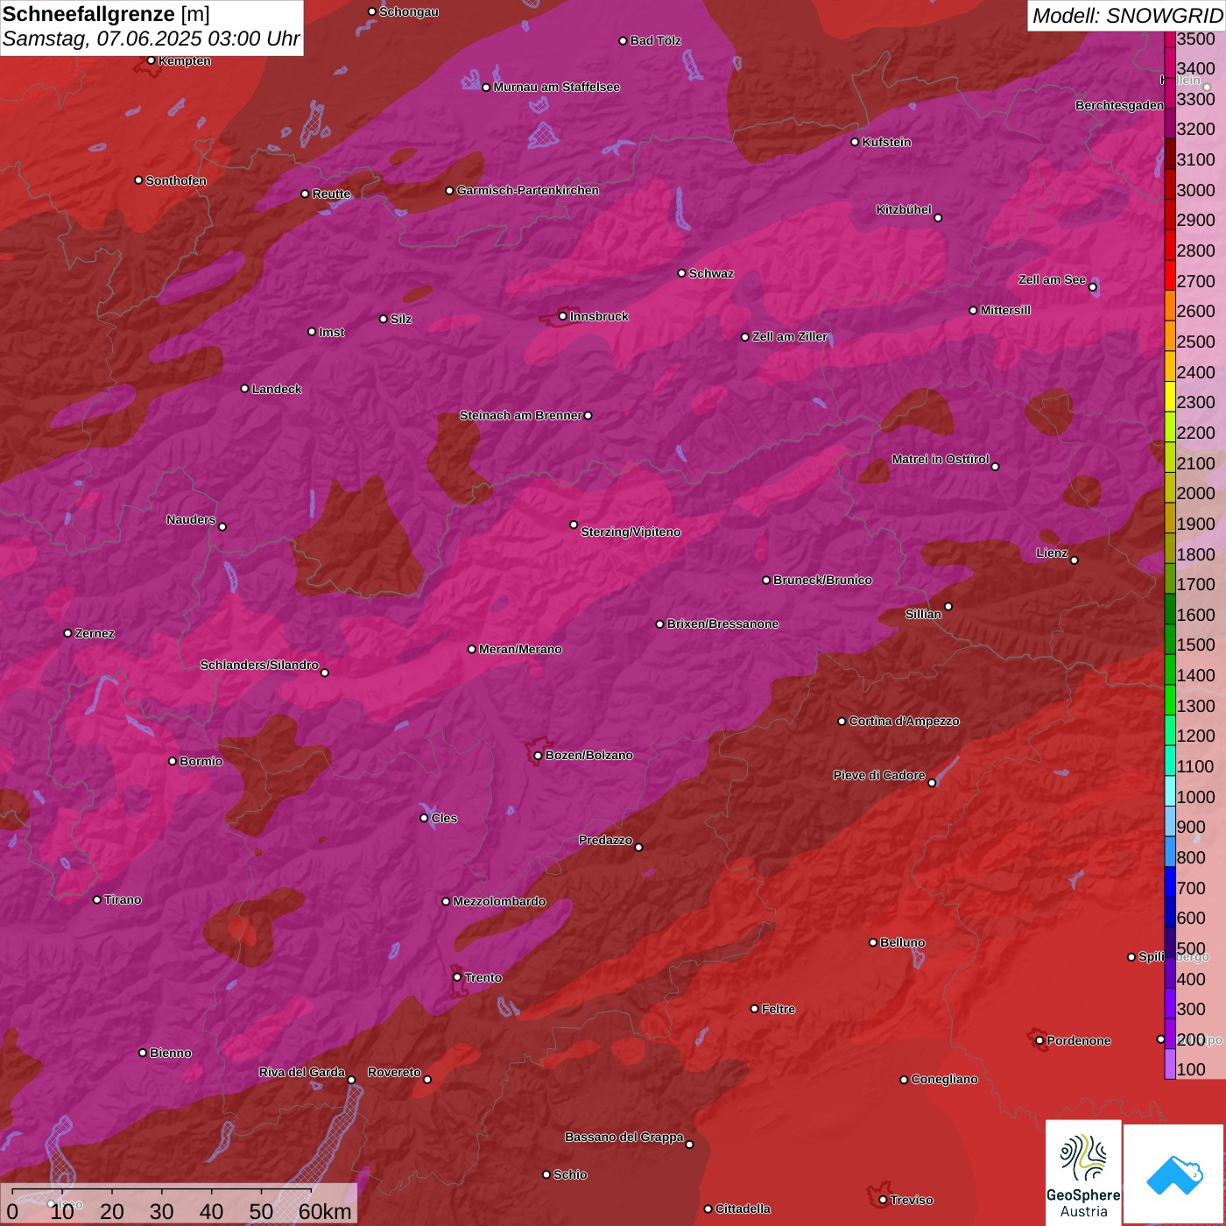Click the Sillian location dot
This screenshot has height=1226, width=1226.
(948, 606)
